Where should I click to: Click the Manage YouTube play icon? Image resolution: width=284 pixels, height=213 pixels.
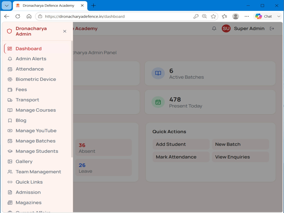[x=10, y=131]
